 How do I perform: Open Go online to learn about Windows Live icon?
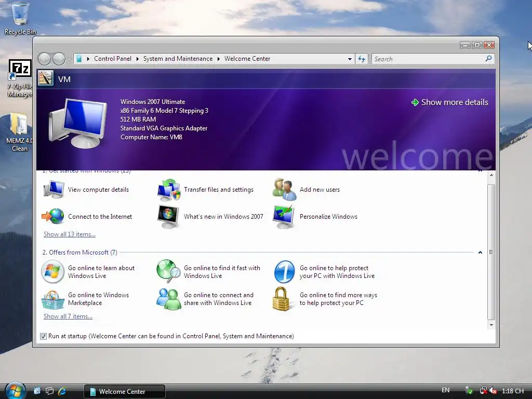tap(52, 271)
